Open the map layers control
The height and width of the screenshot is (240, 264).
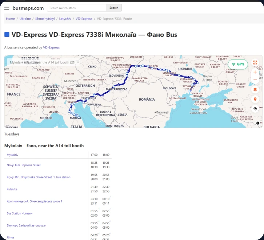click(255, 89)
